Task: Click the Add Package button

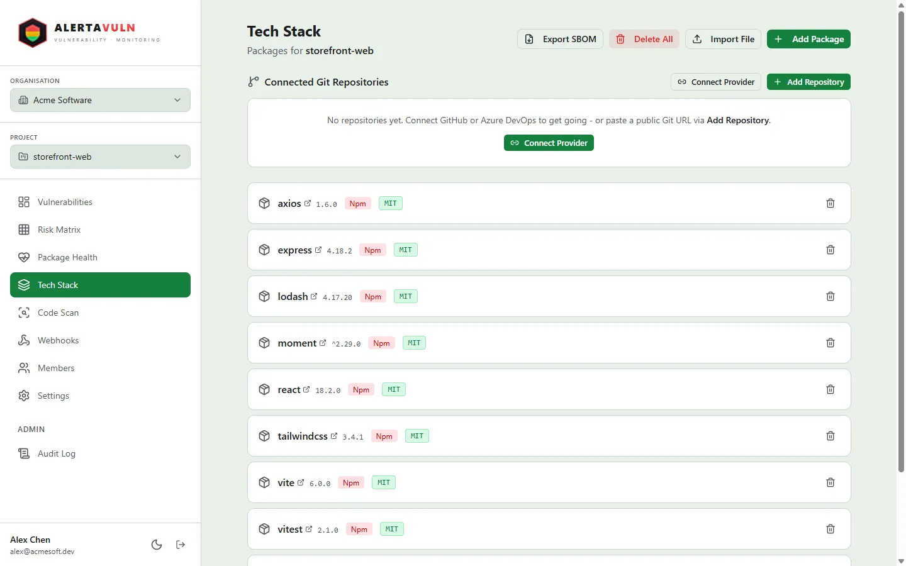Action: pos(808,39)
